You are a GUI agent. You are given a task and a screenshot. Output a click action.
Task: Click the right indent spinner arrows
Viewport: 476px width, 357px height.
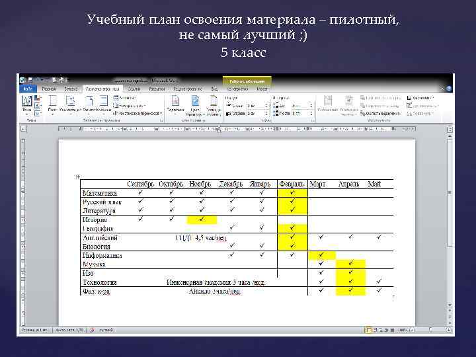coord(266,113)
